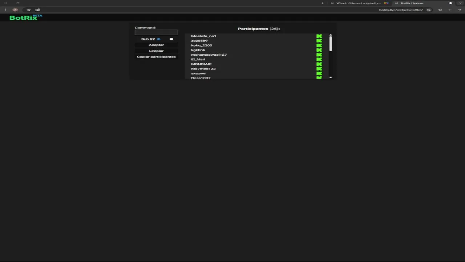The width and height of the screenshot is (465, 262).
Task: Open the site settings icon in address bar
Action: tap(429, 10)
